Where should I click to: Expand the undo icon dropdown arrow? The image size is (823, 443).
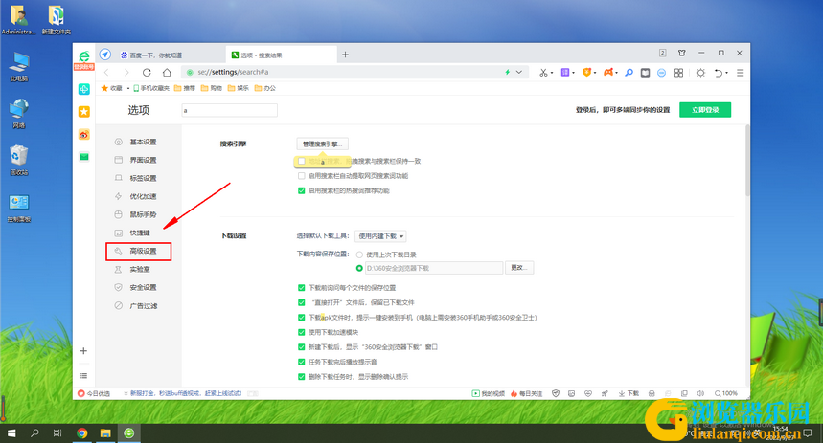pos(726,74)
